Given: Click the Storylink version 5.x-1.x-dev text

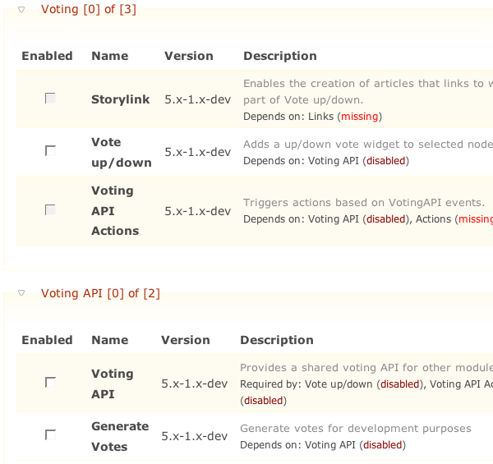Looking at the screenshot, I should [x=197, y=99].
